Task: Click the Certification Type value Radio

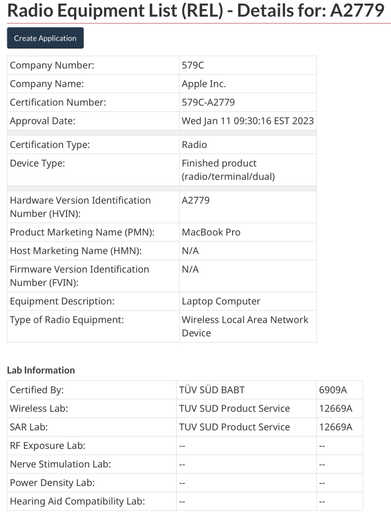Action: pyautogui.click(x=194, y=145)
